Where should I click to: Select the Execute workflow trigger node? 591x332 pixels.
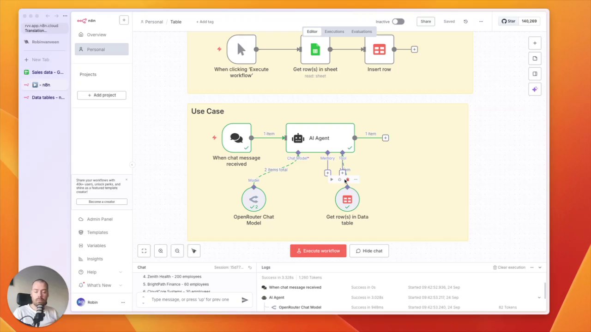click(241, 49)
